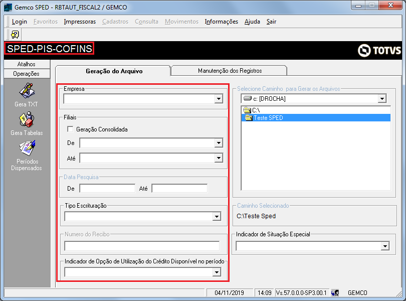406x301 pixels.
Task: Click the C:\Teste Sped selected path text
Action: click(x=256, y=216)
